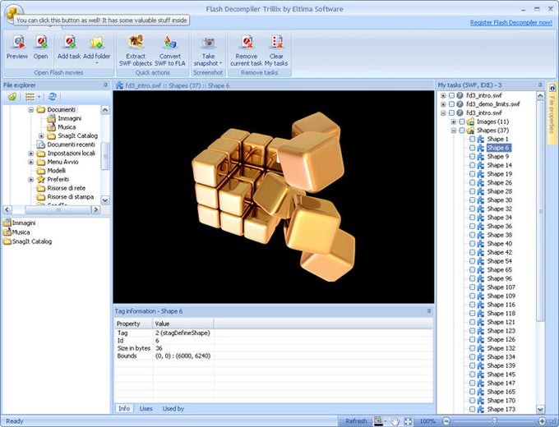The image size is (559, 427).
Task: Select Shape 6 in task tree
Action: (x=498, y=148)
